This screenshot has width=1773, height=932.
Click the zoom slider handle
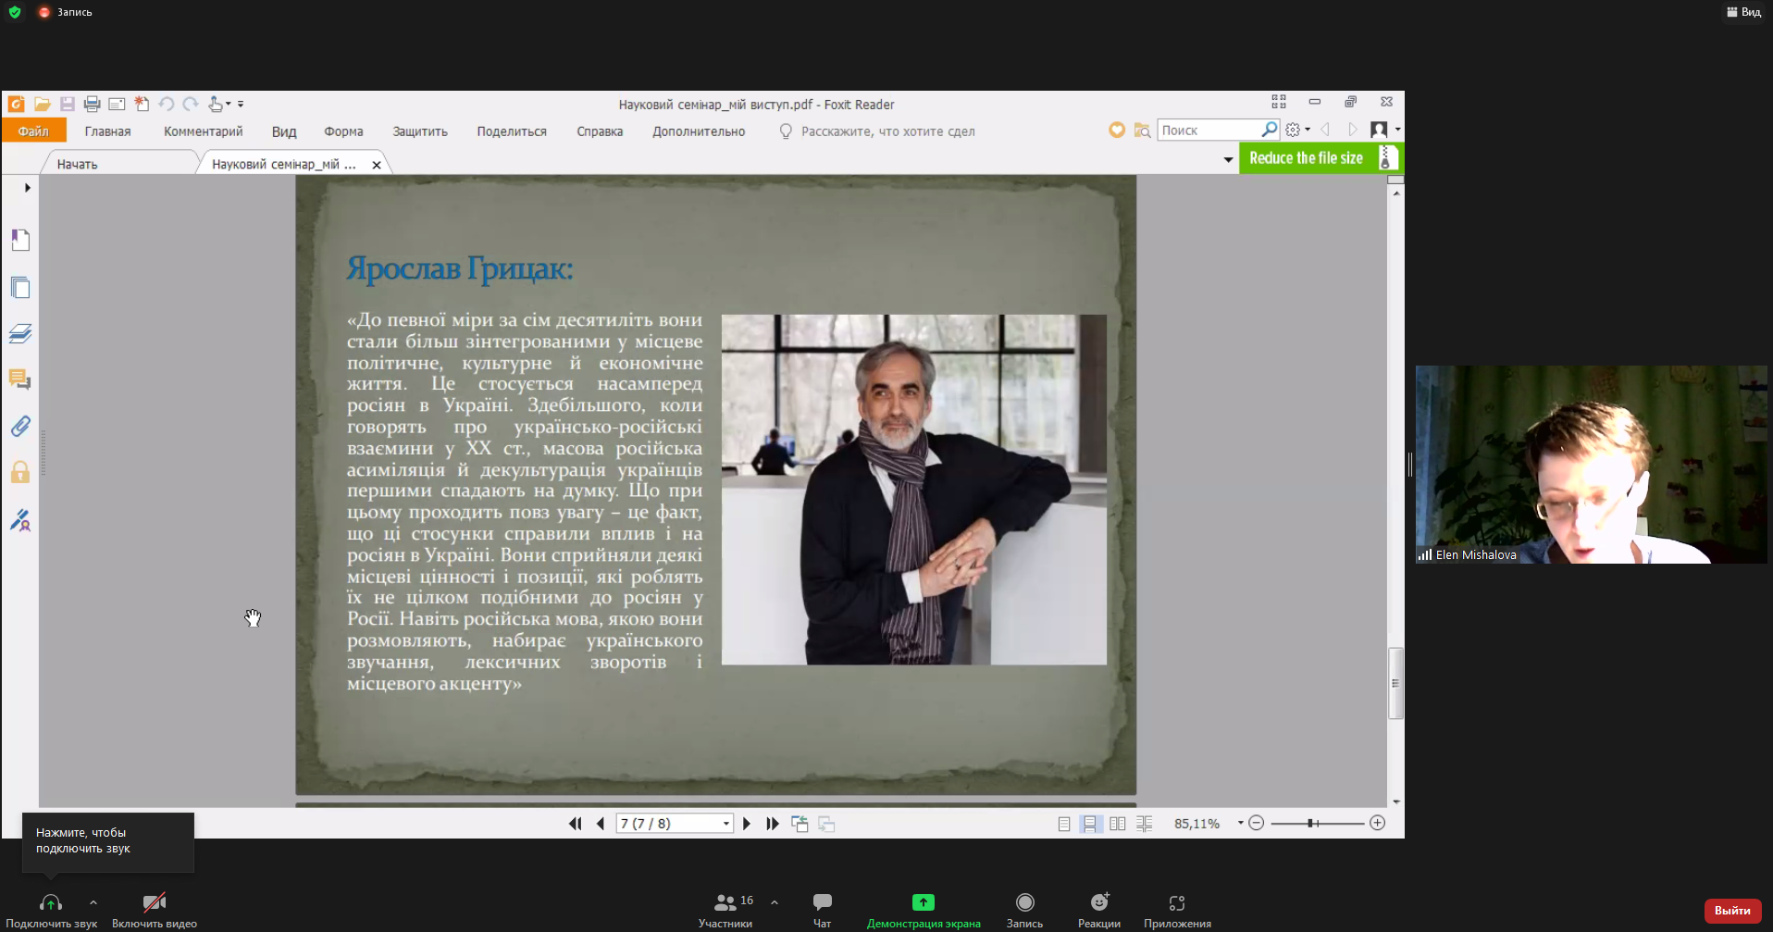pyautogui.click(x=1311, y=823)
